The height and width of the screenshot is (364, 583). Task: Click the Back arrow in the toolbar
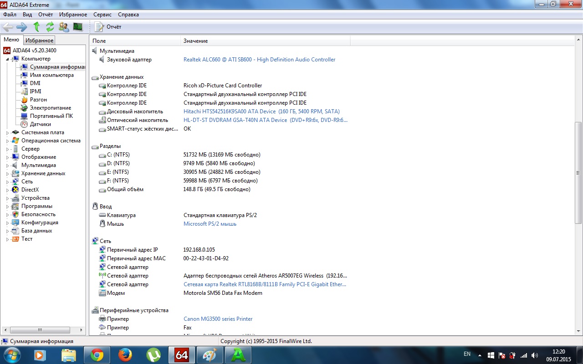pos(8,27)
